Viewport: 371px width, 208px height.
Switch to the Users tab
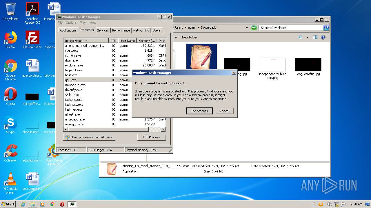pos(157,30)
